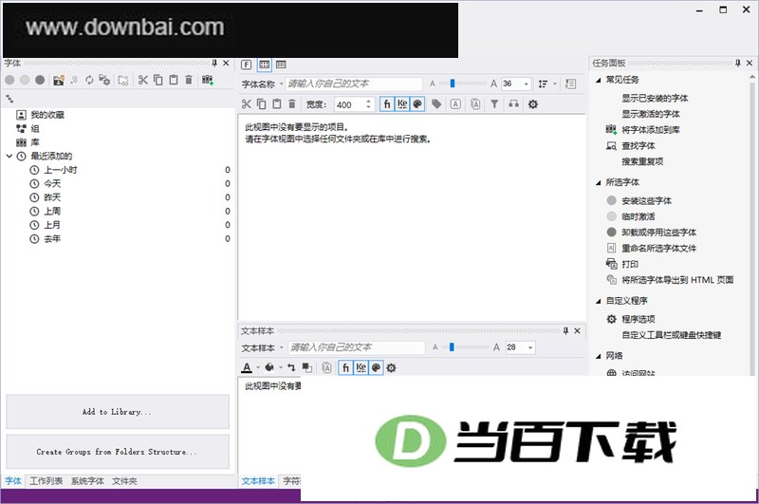Click the fill color bucket swatch in 文本样本 toolbar
The height and width of the screenshot is (504, 759).
click(x=269, y=368)
